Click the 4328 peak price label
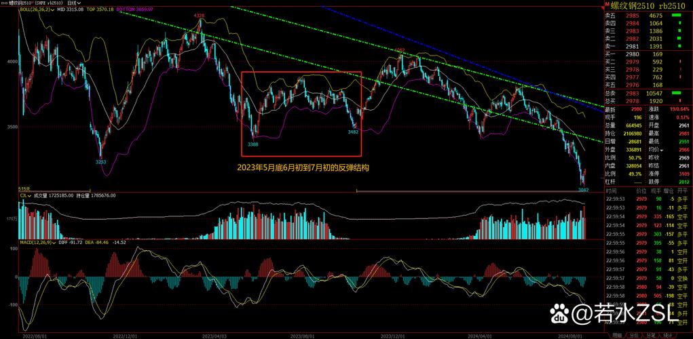The width and height of the screenshot is (693, 339). tap(199, 15)
